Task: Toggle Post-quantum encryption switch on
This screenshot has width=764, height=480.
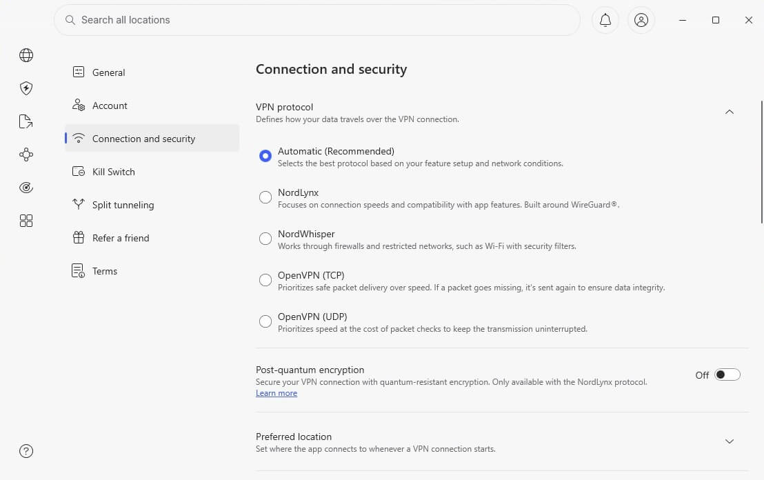Action: click(727, 374)
